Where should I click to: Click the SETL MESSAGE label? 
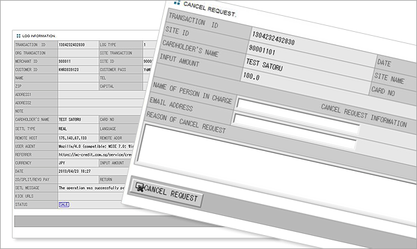click(x=27, y=188)
